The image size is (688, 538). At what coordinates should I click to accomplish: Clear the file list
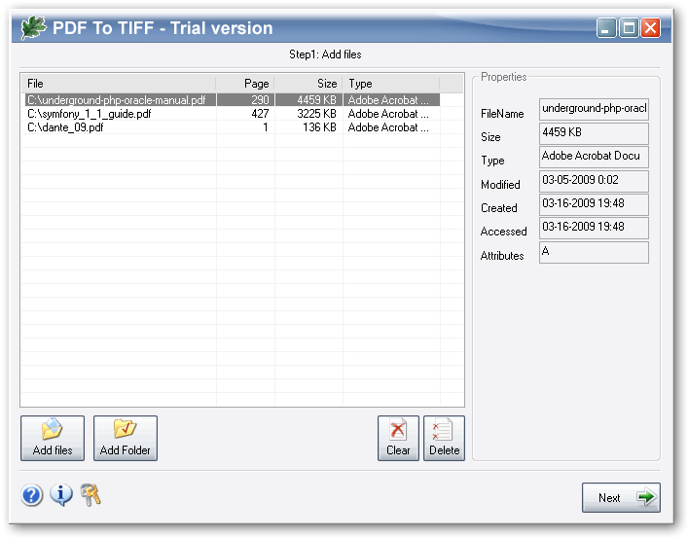click(x=398, y=438)
